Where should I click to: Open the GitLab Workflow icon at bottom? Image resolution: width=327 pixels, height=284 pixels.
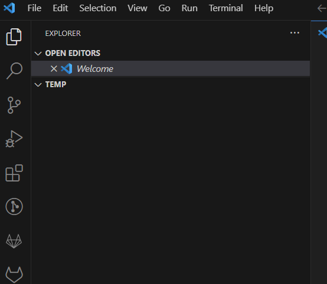[x=14, y=275]
